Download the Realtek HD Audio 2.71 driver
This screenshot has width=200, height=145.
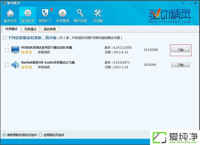[180, 65]
